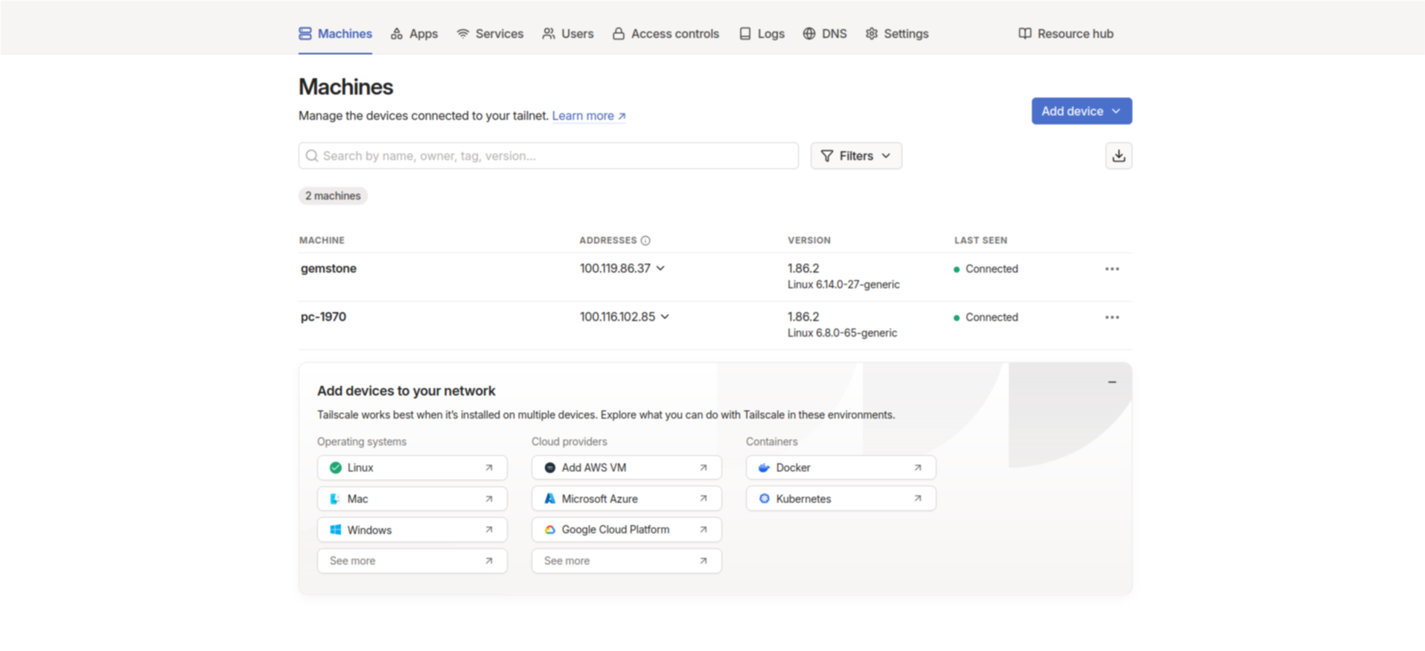This screenshot has width=1425, height=651.
Task: Open the Users tab
Action: tap(568, 34)
